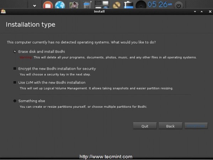Click the 05:26 clock gadget
This screenshot has height=160, width=213.
(x=160, y=4)
